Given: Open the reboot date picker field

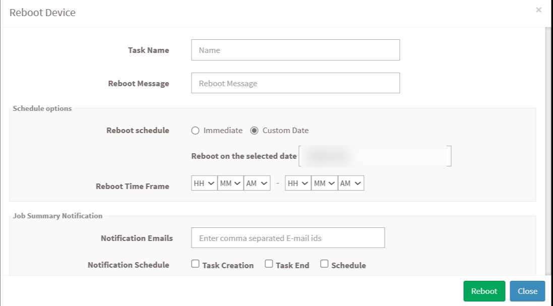Looking at the screenshot, I should click(x=375, y=156).
